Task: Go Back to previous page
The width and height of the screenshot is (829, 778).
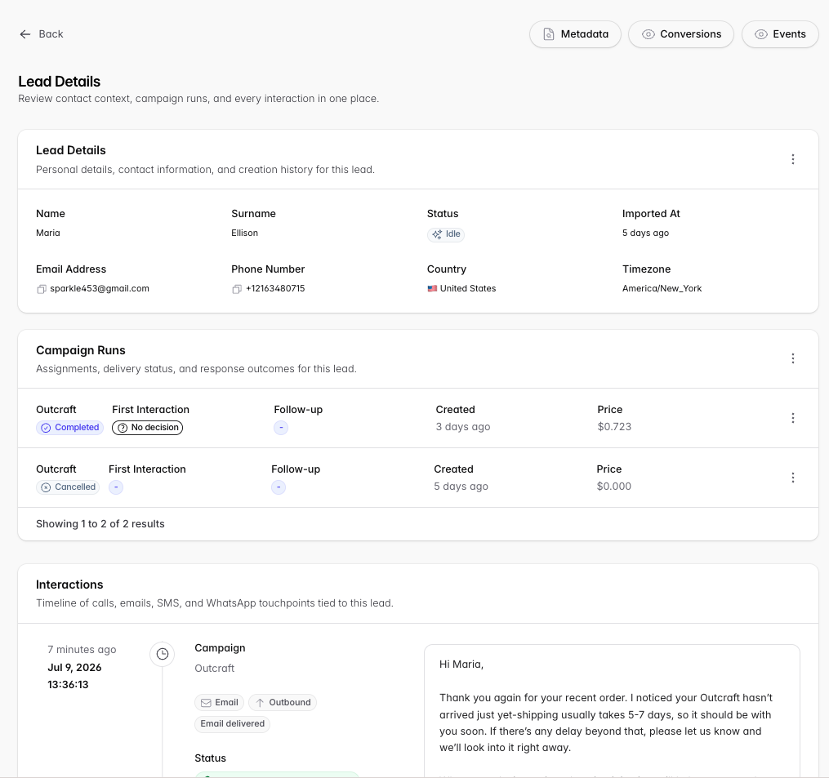Action: click(x=41, y=34)
